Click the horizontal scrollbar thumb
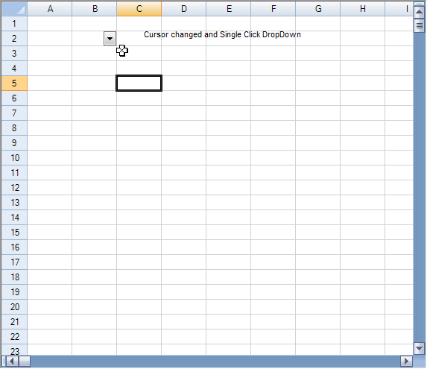This screenshot has height=369, width=427. tap(25, 362)
